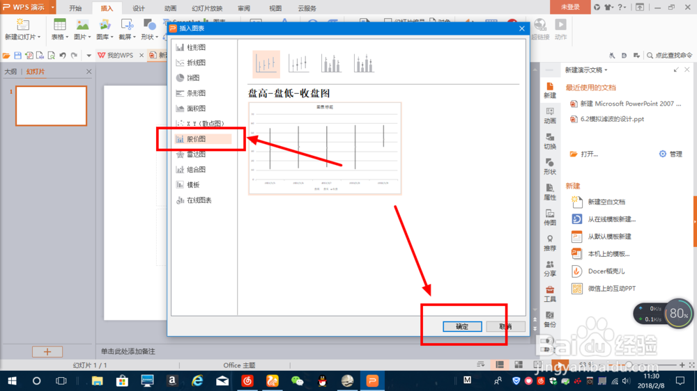This screenshot has width=697, height=391.
Task: Click the 点此查找命令 search box
Action: 669,56
